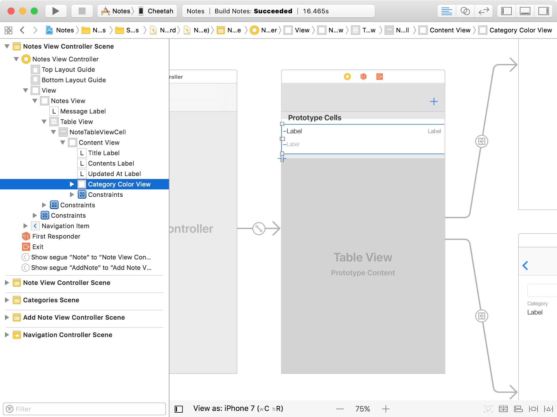Click the Run play button

pyautogui.click(x=56, y=11)
